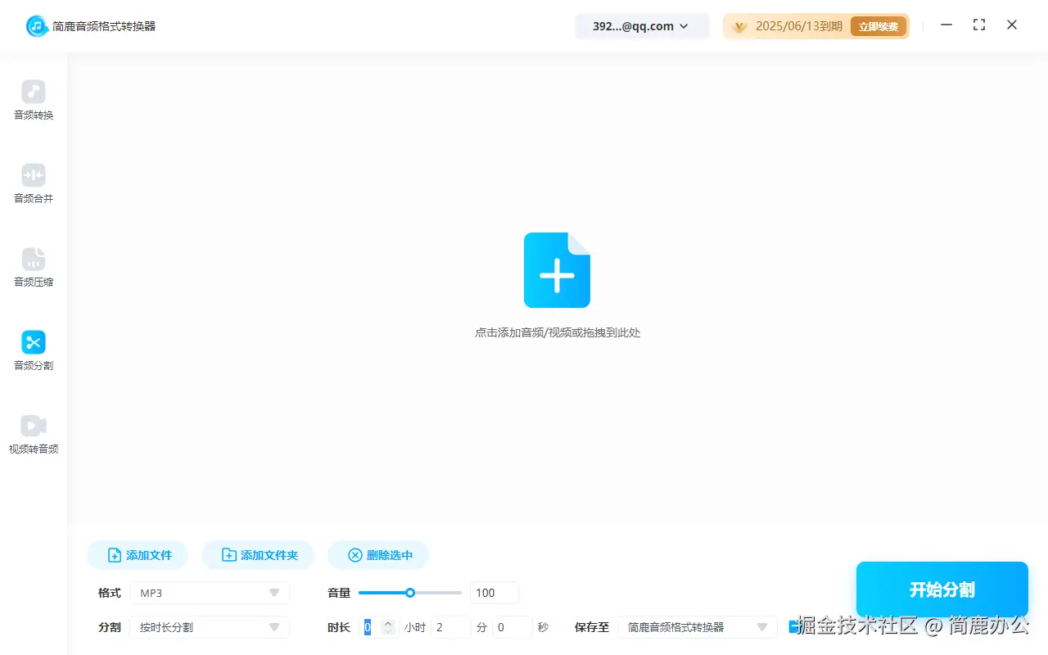
Task: Click the 音量 volume slider handle
Action: [410, 593]
